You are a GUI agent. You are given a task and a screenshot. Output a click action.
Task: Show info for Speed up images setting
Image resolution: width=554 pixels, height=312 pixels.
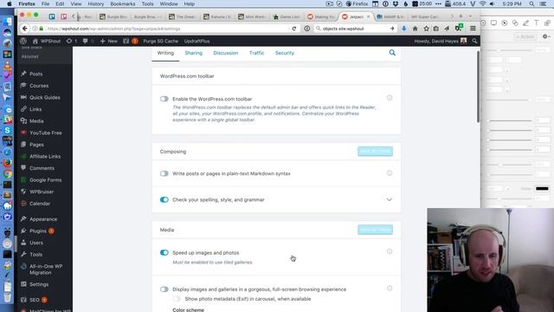(x=390, y=251)
